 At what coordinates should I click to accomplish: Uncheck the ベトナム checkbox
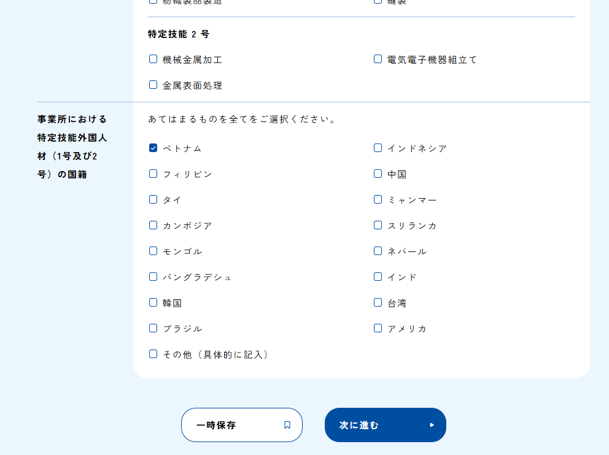(x=153, y=148)
